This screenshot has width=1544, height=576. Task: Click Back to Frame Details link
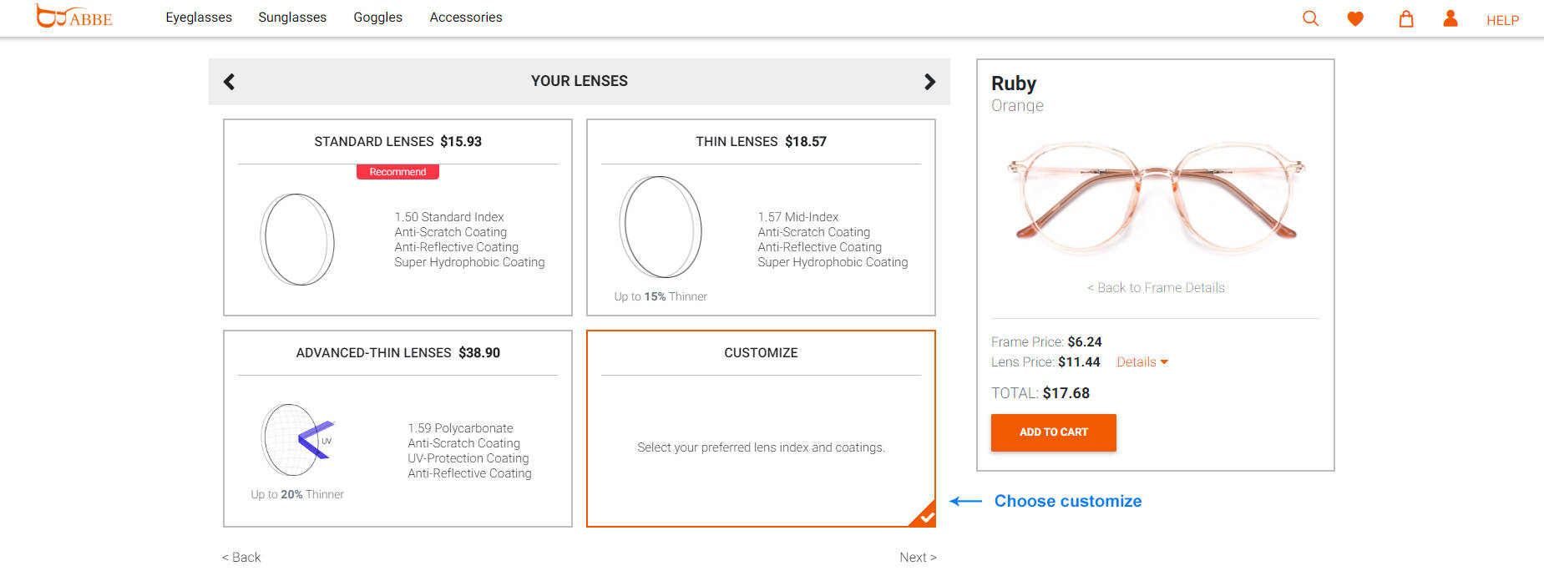pyautogui.click(x=1156, y=288)
